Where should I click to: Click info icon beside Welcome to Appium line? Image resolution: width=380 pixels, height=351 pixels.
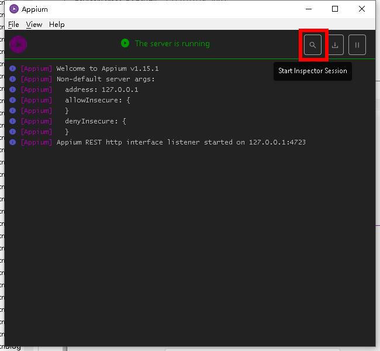[13, 68]
